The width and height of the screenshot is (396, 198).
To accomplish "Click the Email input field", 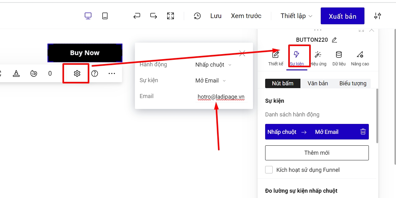I will click(x=221, y=97).
